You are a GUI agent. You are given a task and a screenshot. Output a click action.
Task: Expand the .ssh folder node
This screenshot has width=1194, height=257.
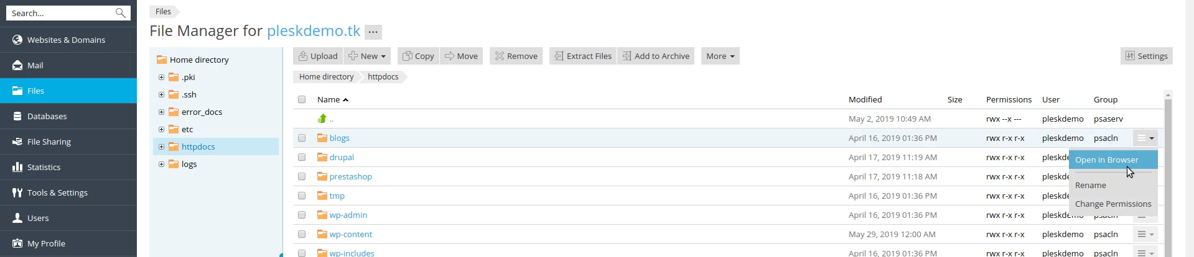[161, 94]
